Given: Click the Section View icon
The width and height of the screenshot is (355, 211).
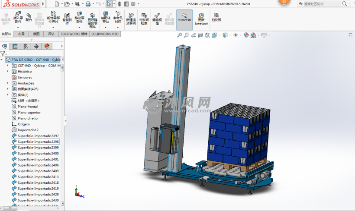Looking at the screenshot, I should pyautogui.click(x=200, y=35).
